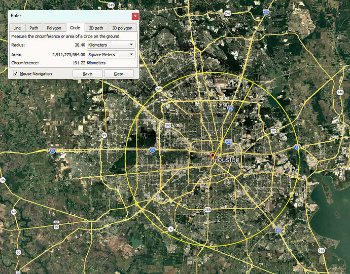Click the upper Highway 146 route marker
Screen dimensions: 350x274
(x=340, y=92)
